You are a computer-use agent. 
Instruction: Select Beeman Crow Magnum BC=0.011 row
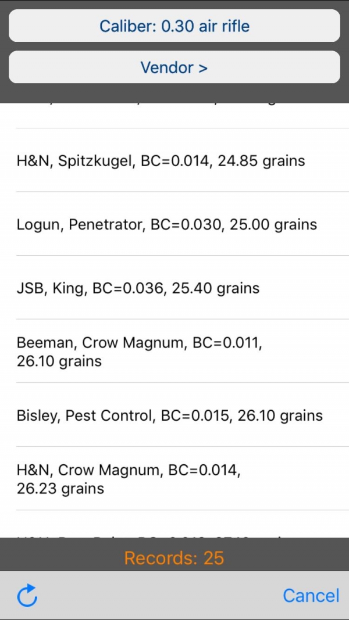click(x=174, y=351)
